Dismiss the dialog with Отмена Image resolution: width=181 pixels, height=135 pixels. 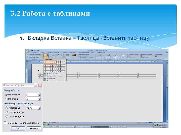[x=34, y=128]
